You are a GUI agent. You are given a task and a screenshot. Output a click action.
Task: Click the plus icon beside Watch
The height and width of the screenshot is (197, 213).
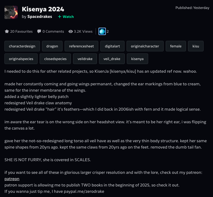tap(60, 17)
